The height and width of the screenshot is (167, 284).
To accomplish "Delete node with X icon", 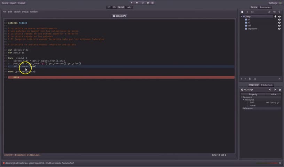I will (x=279, y=79).
